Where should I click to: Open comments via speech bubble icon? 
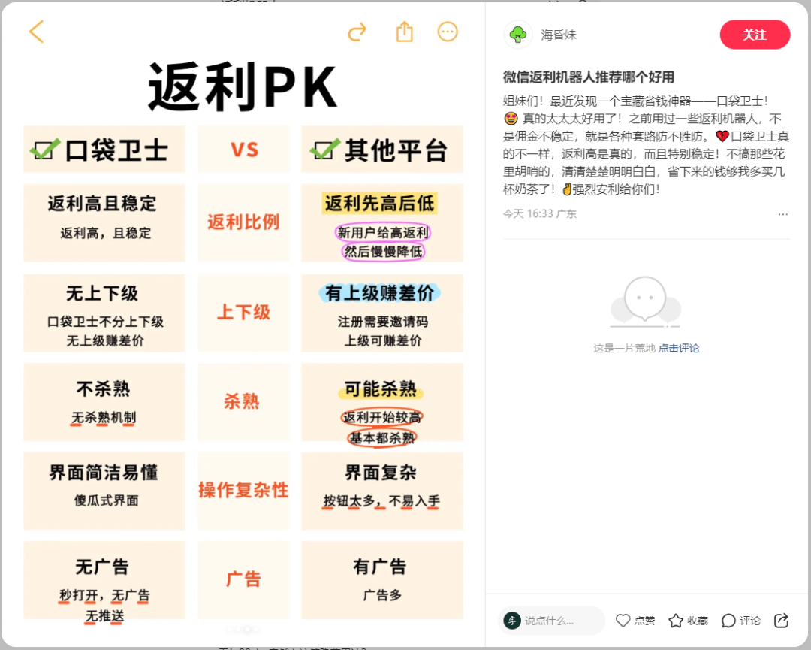[x=728, y=621]
